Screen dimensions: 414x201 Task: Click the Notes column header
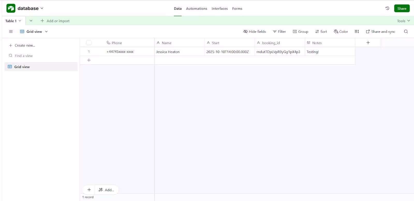330,43
